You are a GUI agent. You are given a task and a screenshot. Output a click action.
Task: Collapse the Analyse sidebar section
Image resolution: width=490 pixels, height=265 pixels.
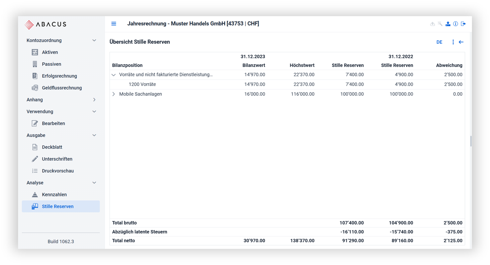pyautogui.click(x=94, y=183)
